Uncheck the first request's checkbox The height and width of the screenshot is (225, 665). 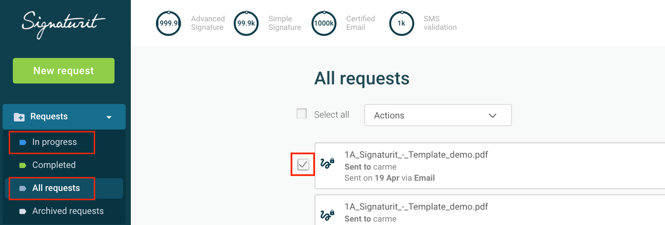coord(303,164)
